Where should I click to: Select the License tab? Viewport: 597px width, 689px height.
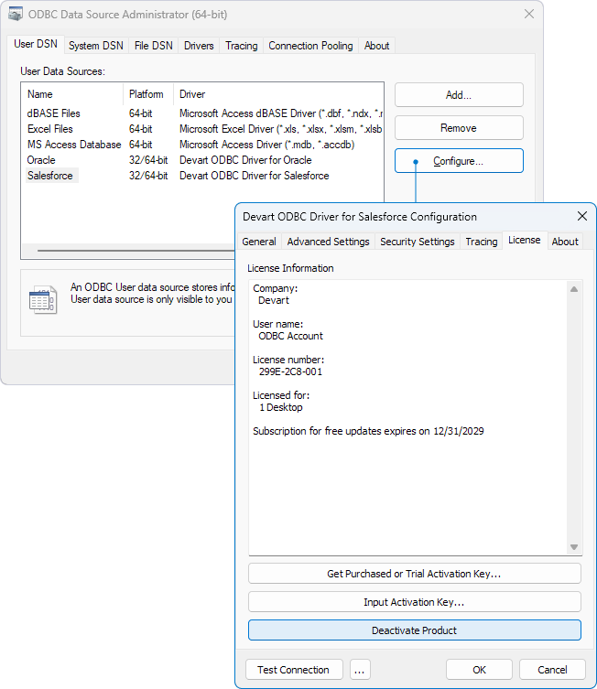coord(525,241)
